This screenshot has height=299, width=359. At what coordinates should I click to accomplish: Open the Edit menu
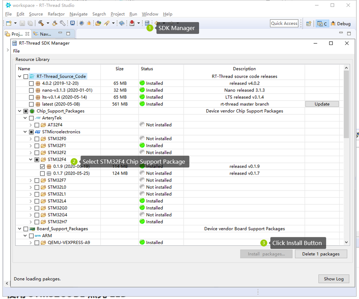pos(20,14)
